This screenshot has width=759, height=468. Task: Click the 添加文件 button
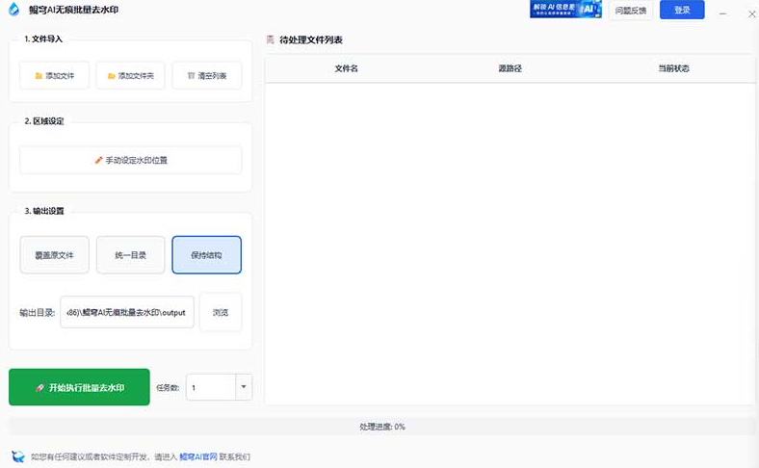54,75
